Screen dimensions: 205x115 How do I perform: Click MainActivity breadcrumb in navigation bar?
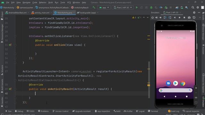pos(7,8)
